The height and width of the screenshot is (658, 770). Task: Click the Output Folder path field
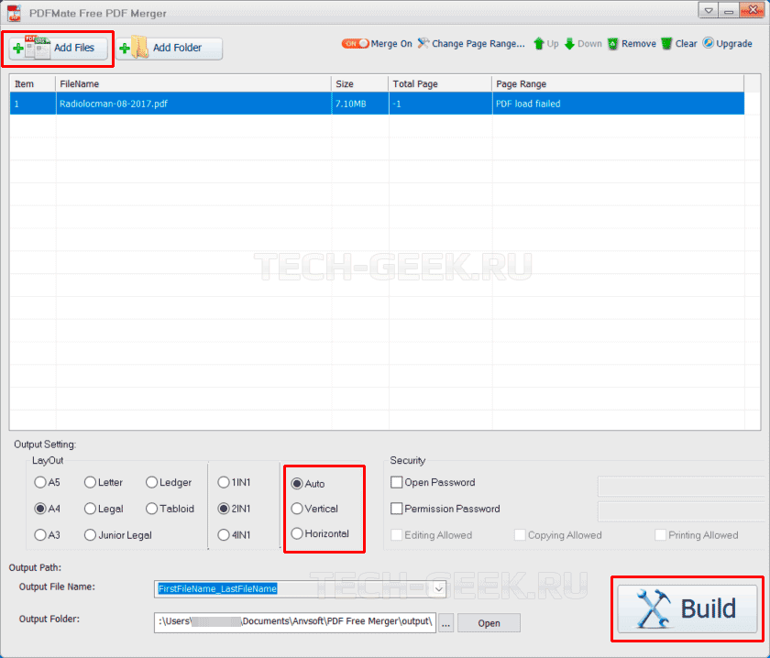coord(294,622)
